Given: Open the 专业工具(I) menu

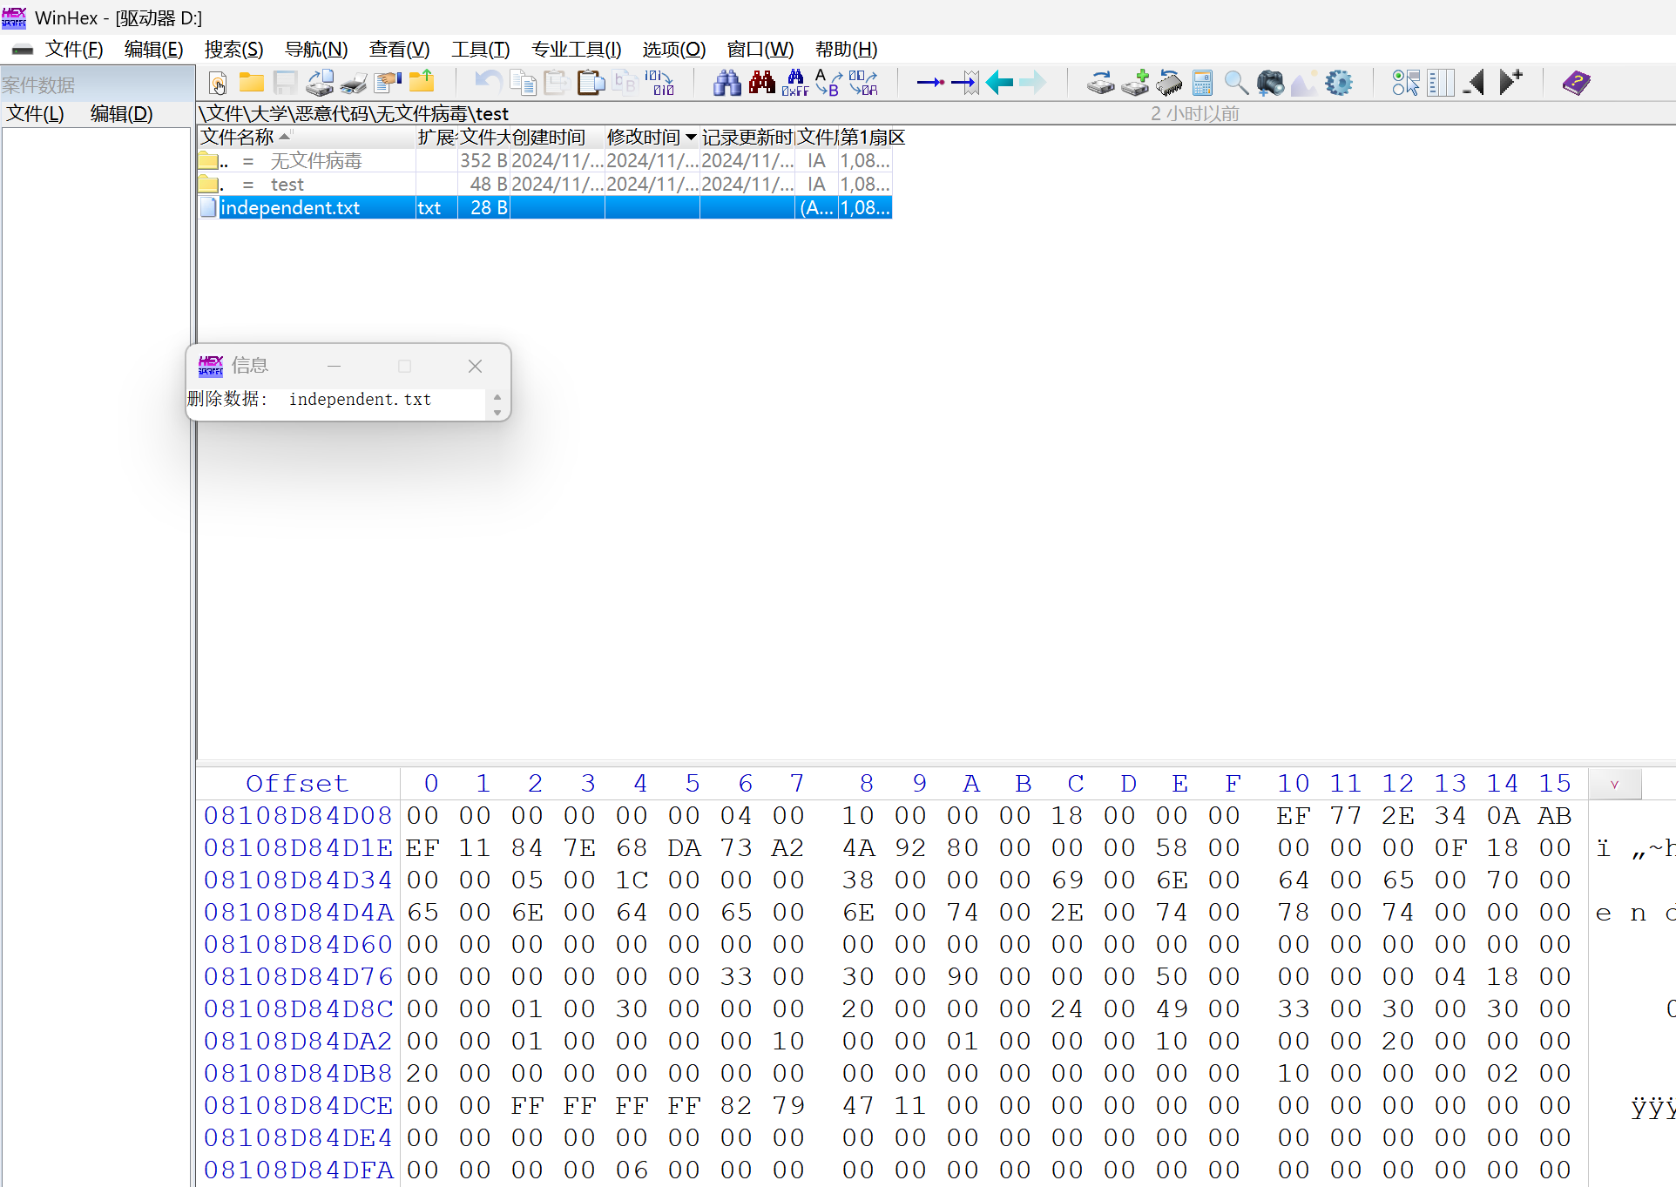Looking at the screenshot, I should 576,50.
